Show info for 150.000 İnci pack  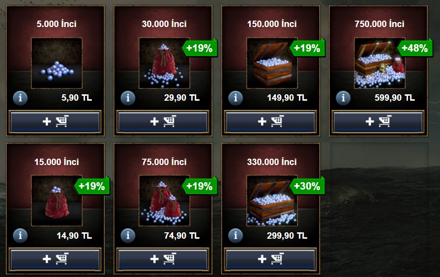pos(235,98)
